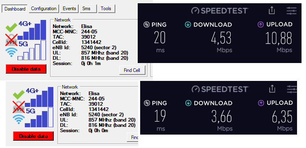The height and width of the screenshot is (148, 306).
Task: Click share icon in bottom Speedtest result
Action: point(272,89)
